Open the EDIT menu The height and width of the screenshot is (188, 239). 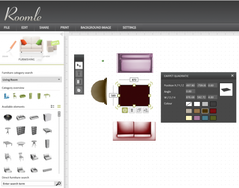pos(24,27)
